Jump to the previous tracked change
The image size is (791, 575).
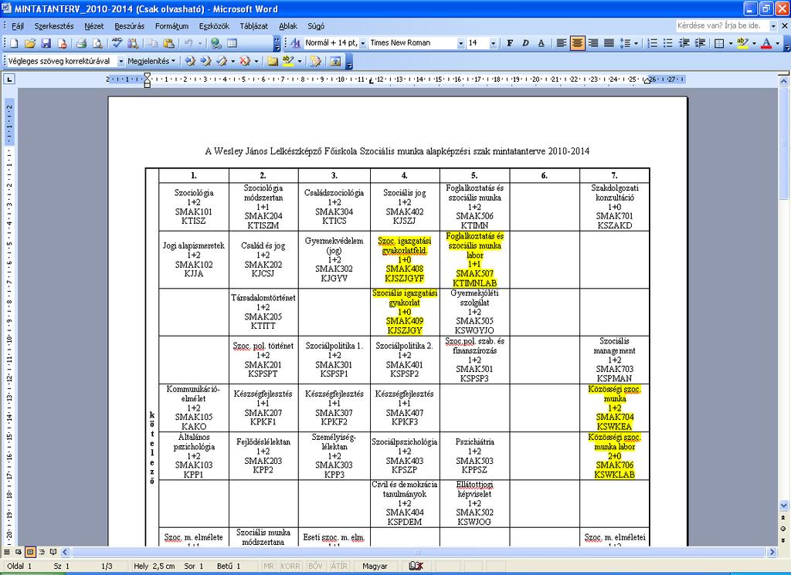click(x=190, y=62)
